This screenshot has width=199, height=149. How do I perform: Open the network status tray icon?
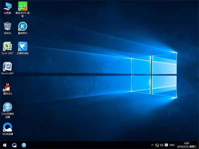coord(157,145)
